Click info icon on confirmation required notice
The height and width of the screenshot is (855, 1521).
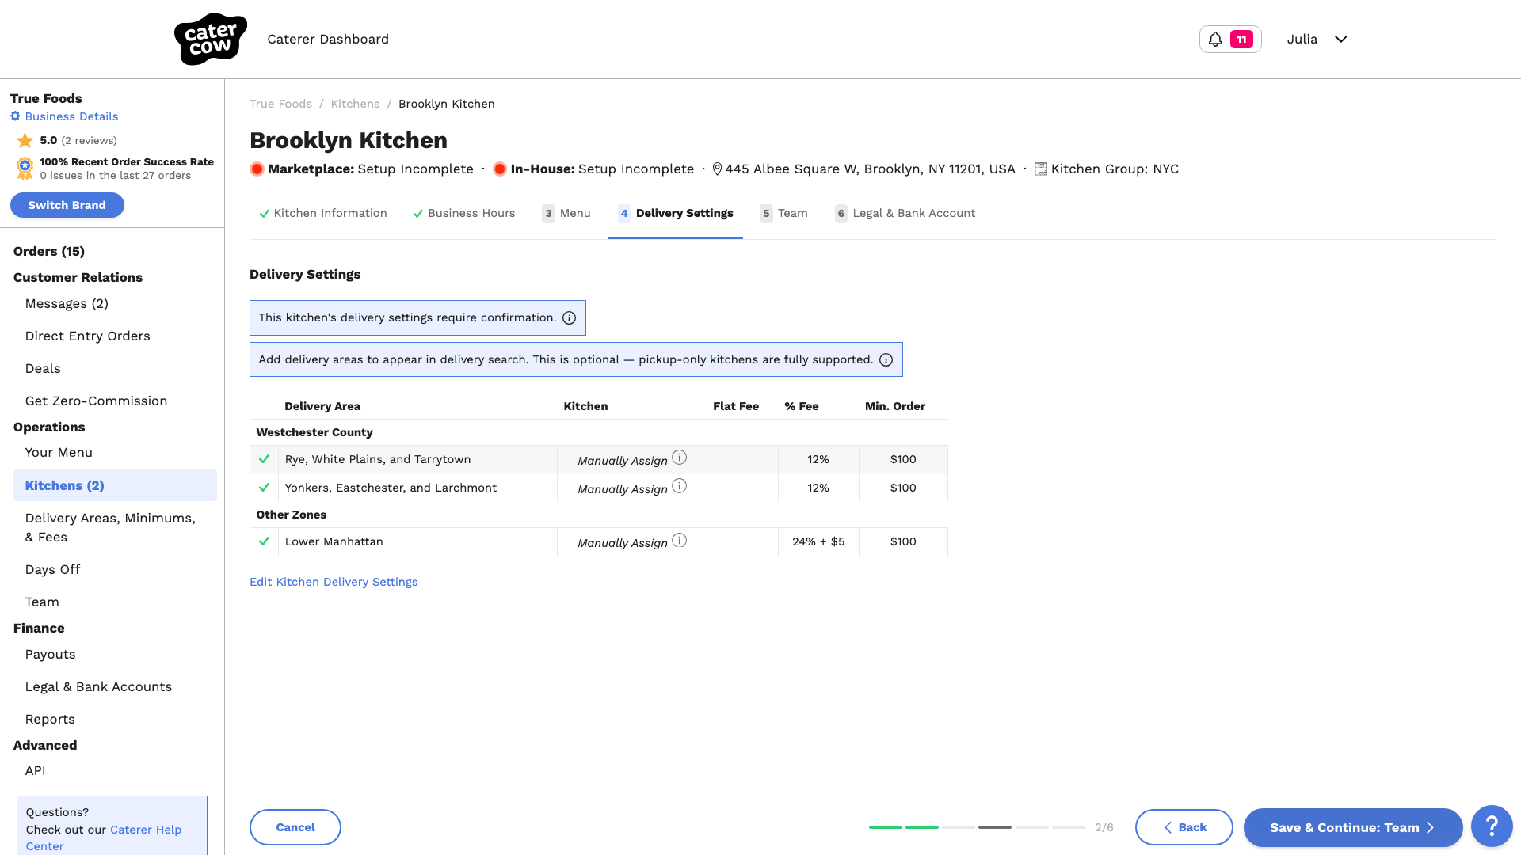coord(569,318)
